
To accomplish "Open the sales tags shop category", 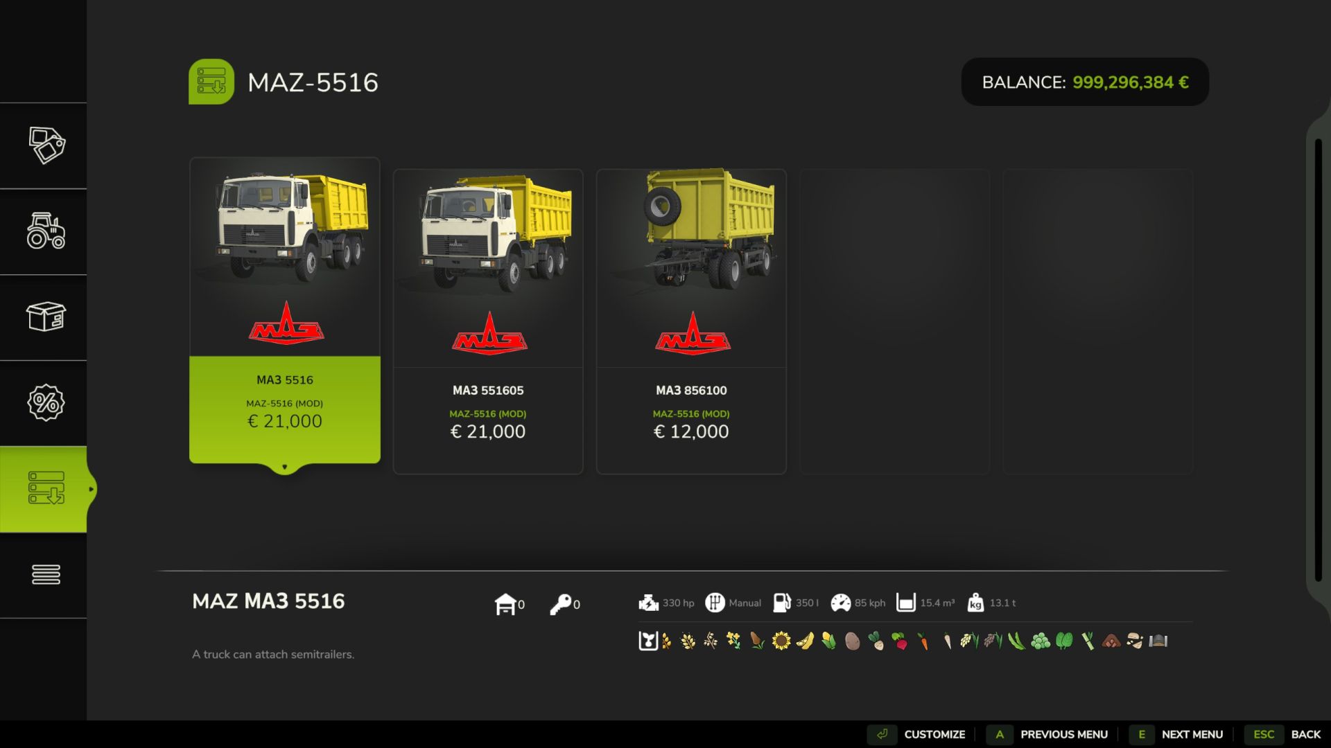I will pos(46,145).
